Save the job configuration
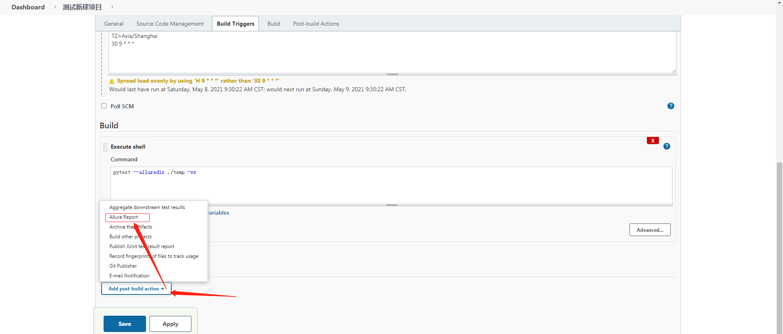This screenshot has width=783, height=334. (x=125, y=324)
